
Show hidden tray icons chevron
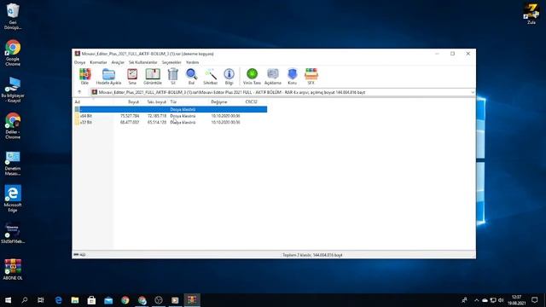tap(476, 300)
